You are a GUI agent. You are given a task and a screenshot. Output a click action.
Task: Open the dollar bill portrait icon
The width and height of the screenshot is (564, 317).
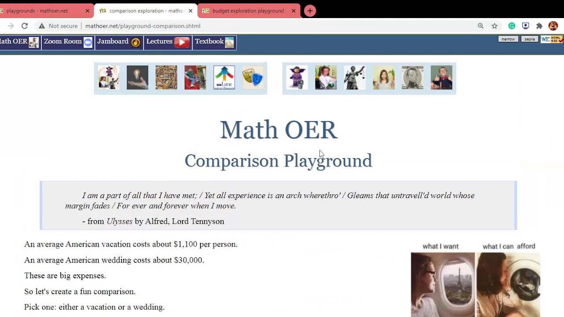pos(412,77)
